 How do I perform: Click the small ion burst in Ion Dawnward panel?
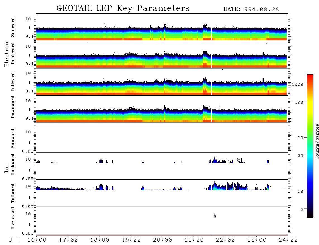215,215
